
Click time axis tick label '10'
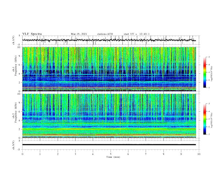pyautogui.click(x=199, y=154)
